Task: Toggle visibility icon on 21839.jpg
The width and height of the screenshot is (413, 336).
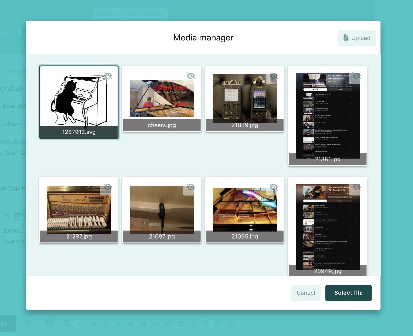Action: pos(274,76)
